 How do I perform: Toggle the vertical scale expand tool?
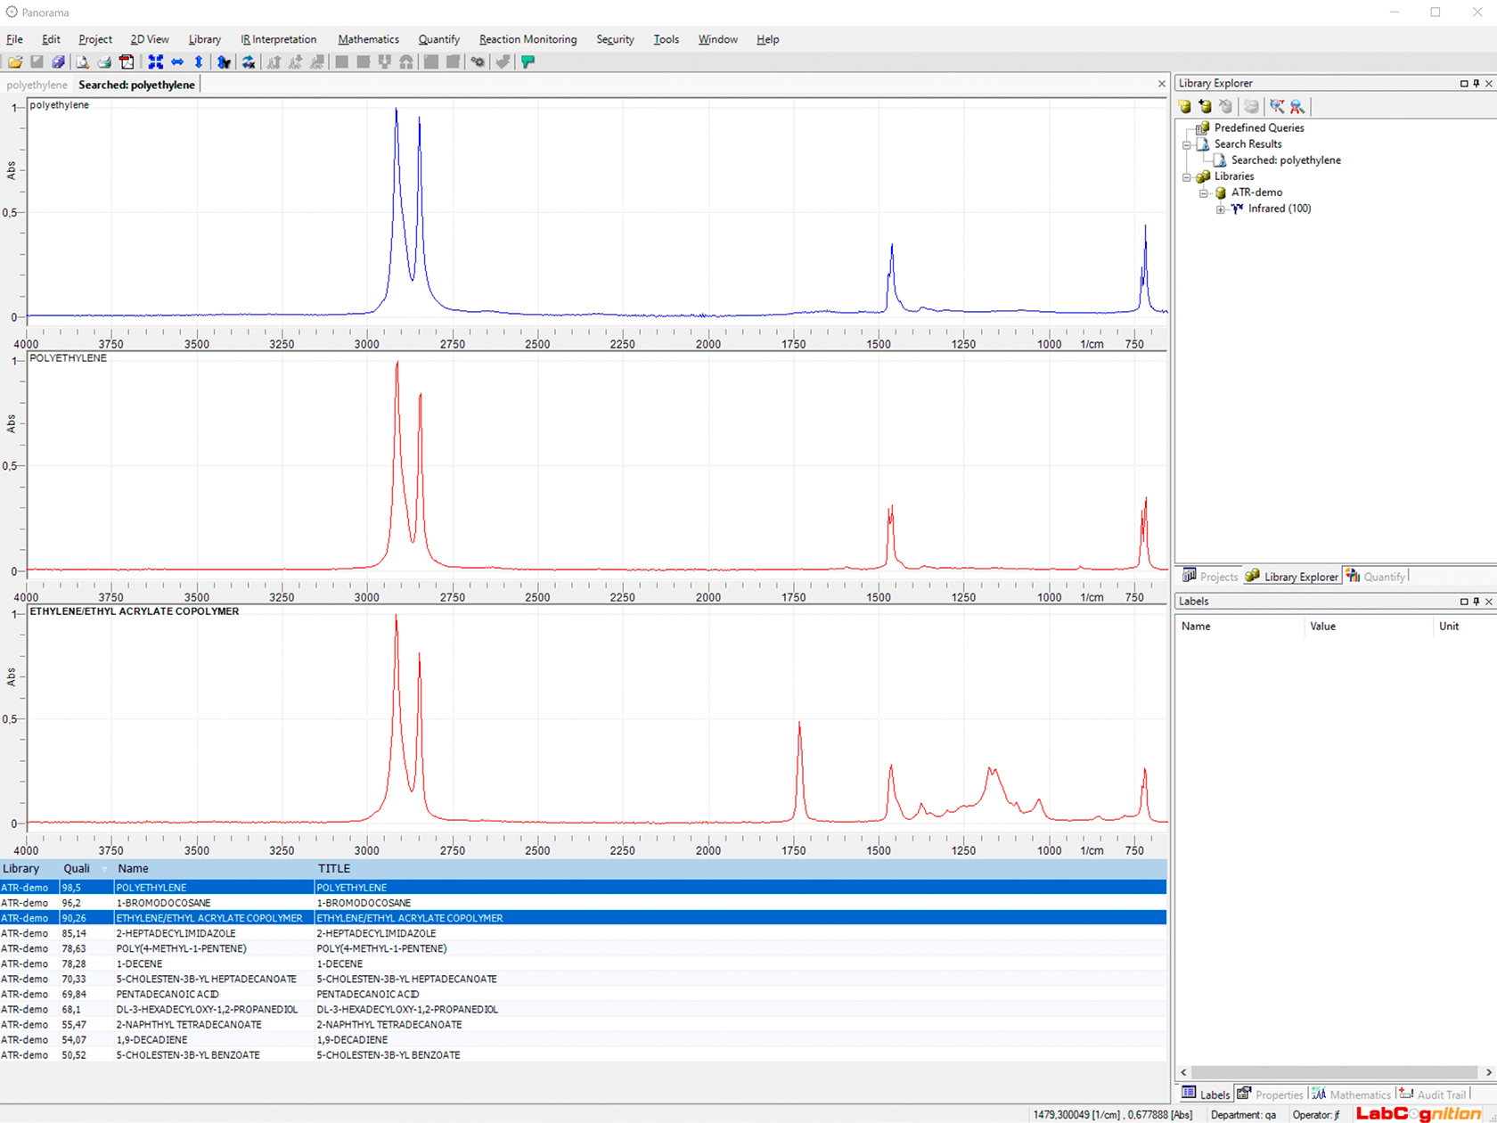click(198, 61)
